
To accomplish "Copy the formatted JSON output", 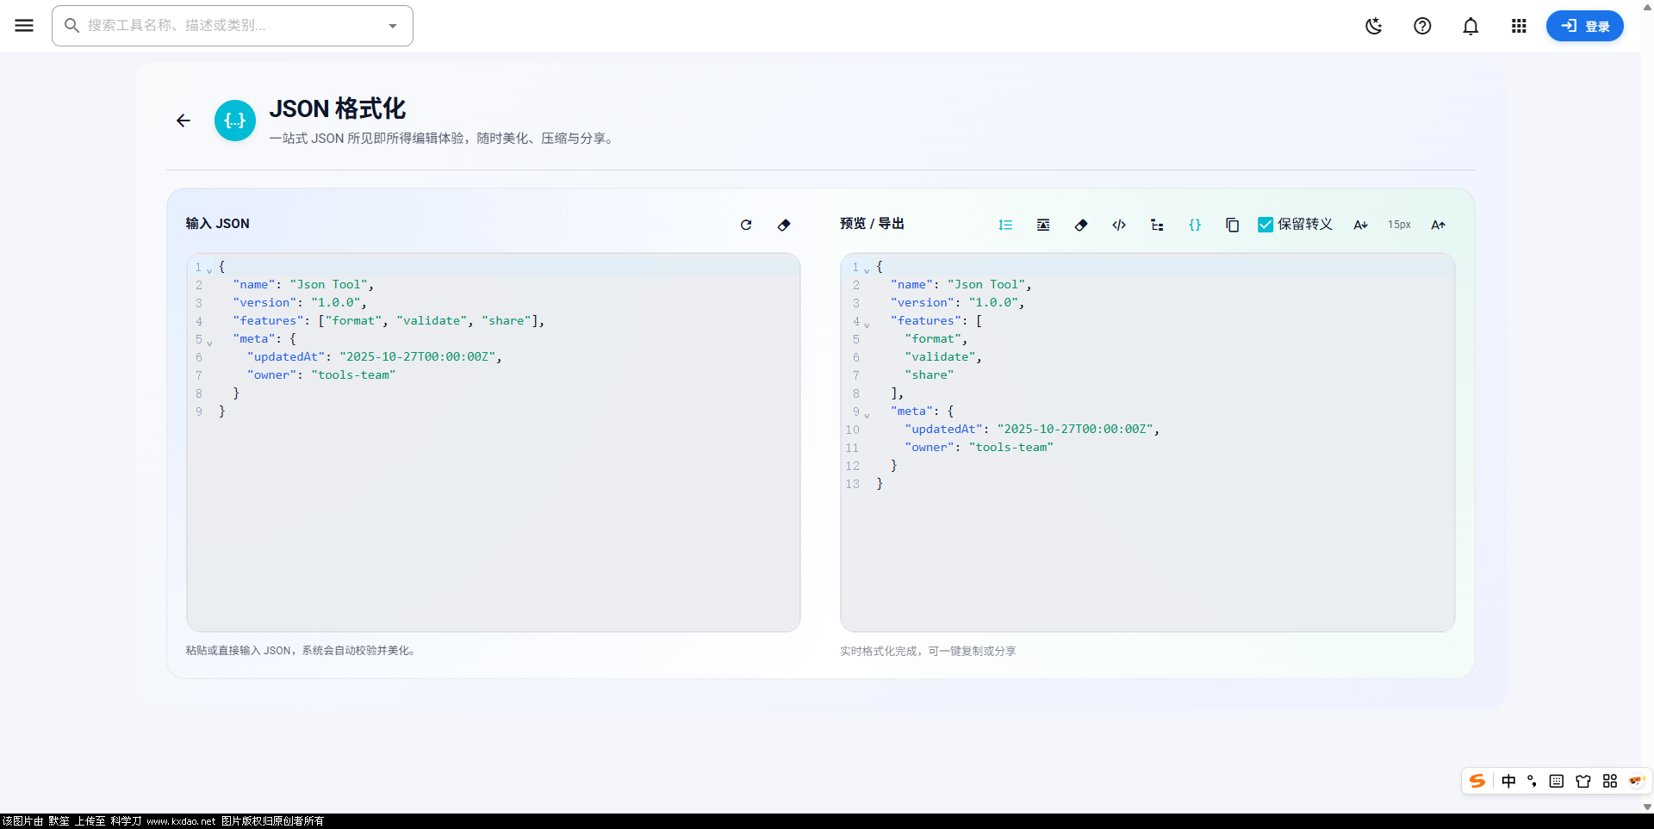I will [1233, 225].
